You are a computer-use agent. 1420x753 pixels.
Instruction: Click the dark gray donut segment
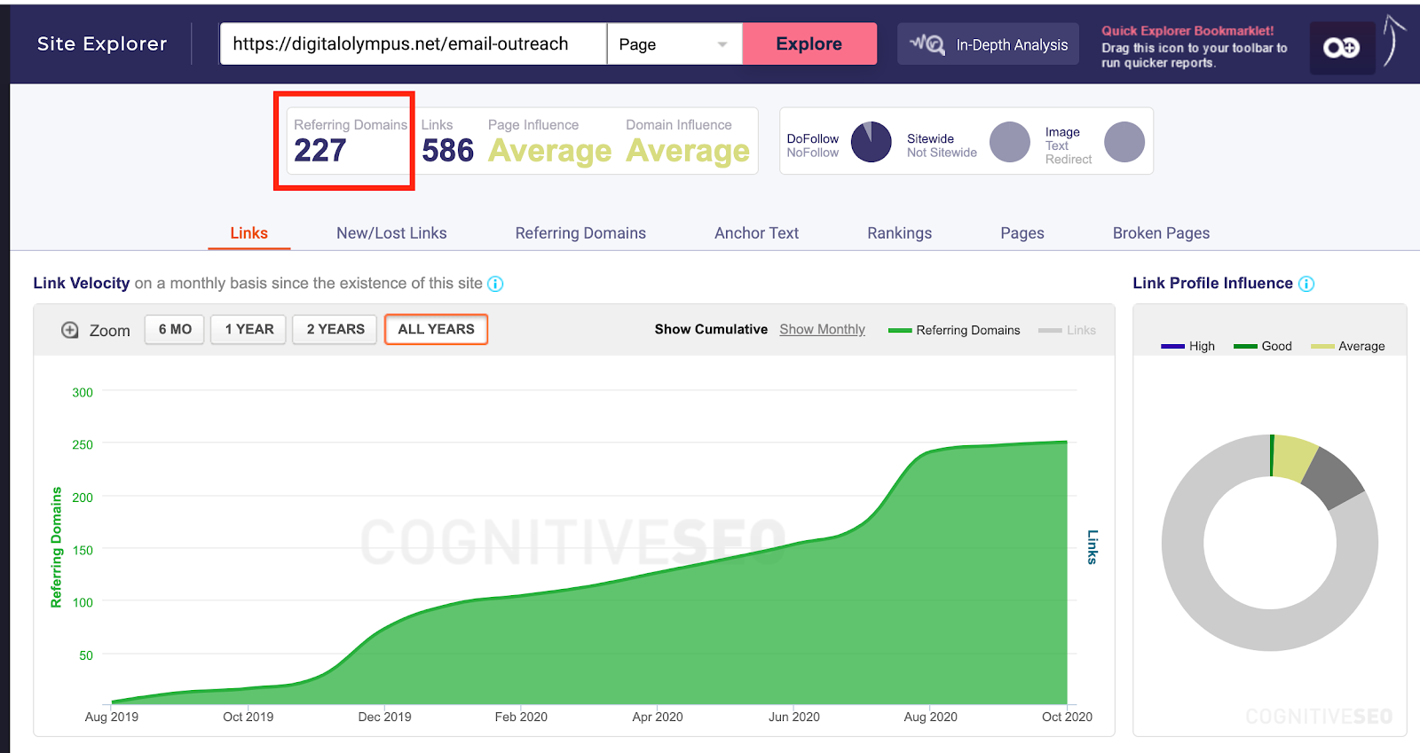1332,477
